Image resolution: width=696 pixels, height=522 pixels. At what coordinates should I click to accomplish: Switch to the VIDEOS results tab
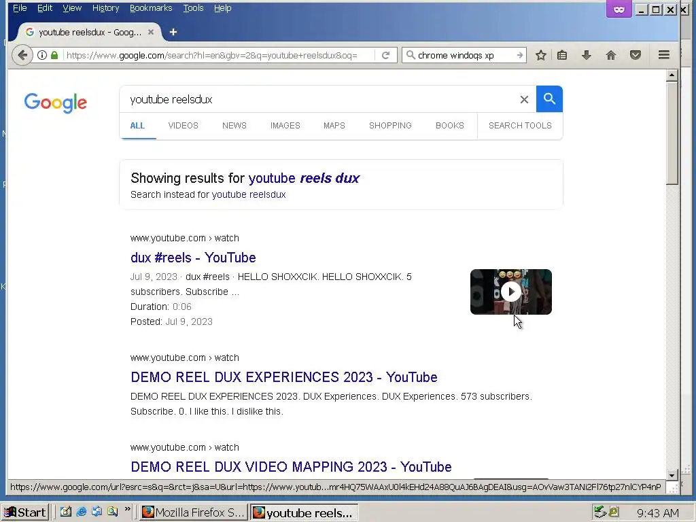184,126
